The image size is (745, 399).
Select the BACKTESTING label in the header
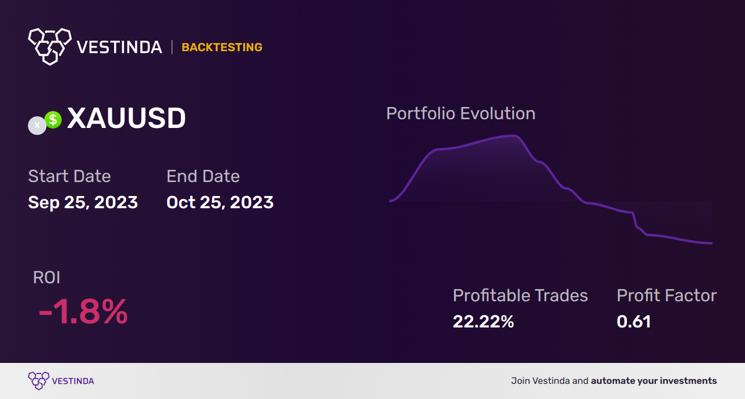pyautogui.click(x=222, y=47)
